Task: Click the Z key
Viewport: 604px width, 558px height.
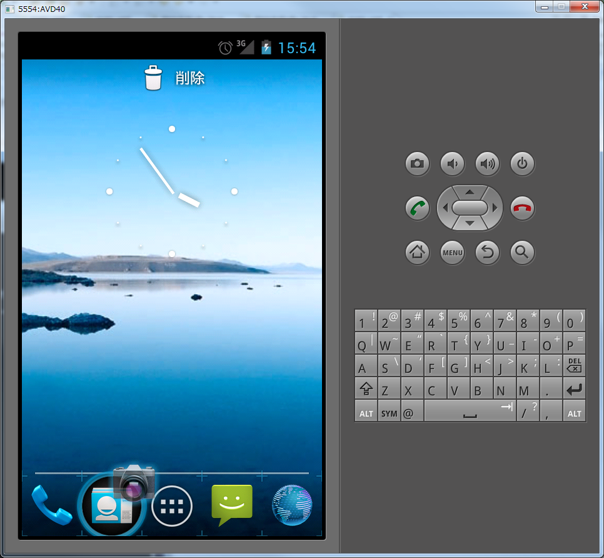Action: pos(389,388)
